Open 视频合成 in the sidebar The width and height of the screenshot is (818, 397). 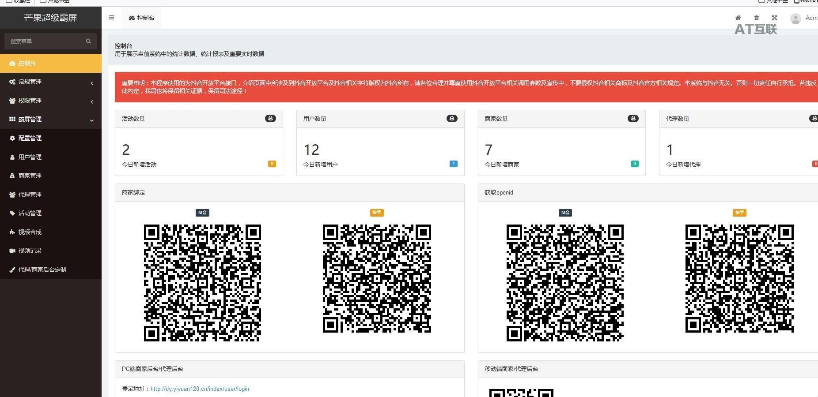point(51,232)
